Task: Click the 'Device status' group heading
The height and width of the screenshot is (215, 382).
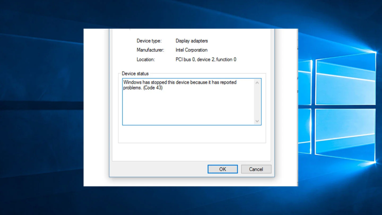Action: coord(135,74)
